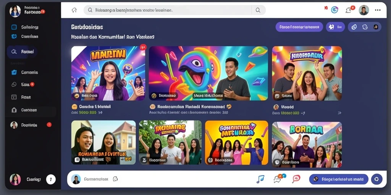
Task: Select the highlighted Ramael sidebar item
Action: tap(22, 52)
